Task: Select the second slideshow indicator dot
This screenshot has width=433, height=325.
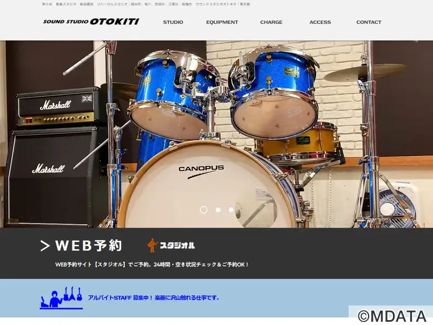Action: coord(218,210)
